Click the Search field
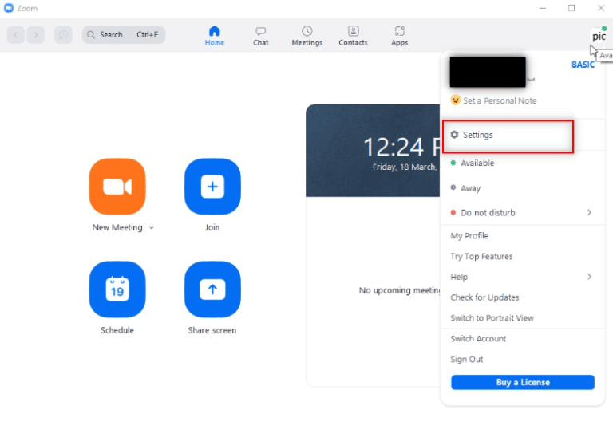 pos(124,35)
